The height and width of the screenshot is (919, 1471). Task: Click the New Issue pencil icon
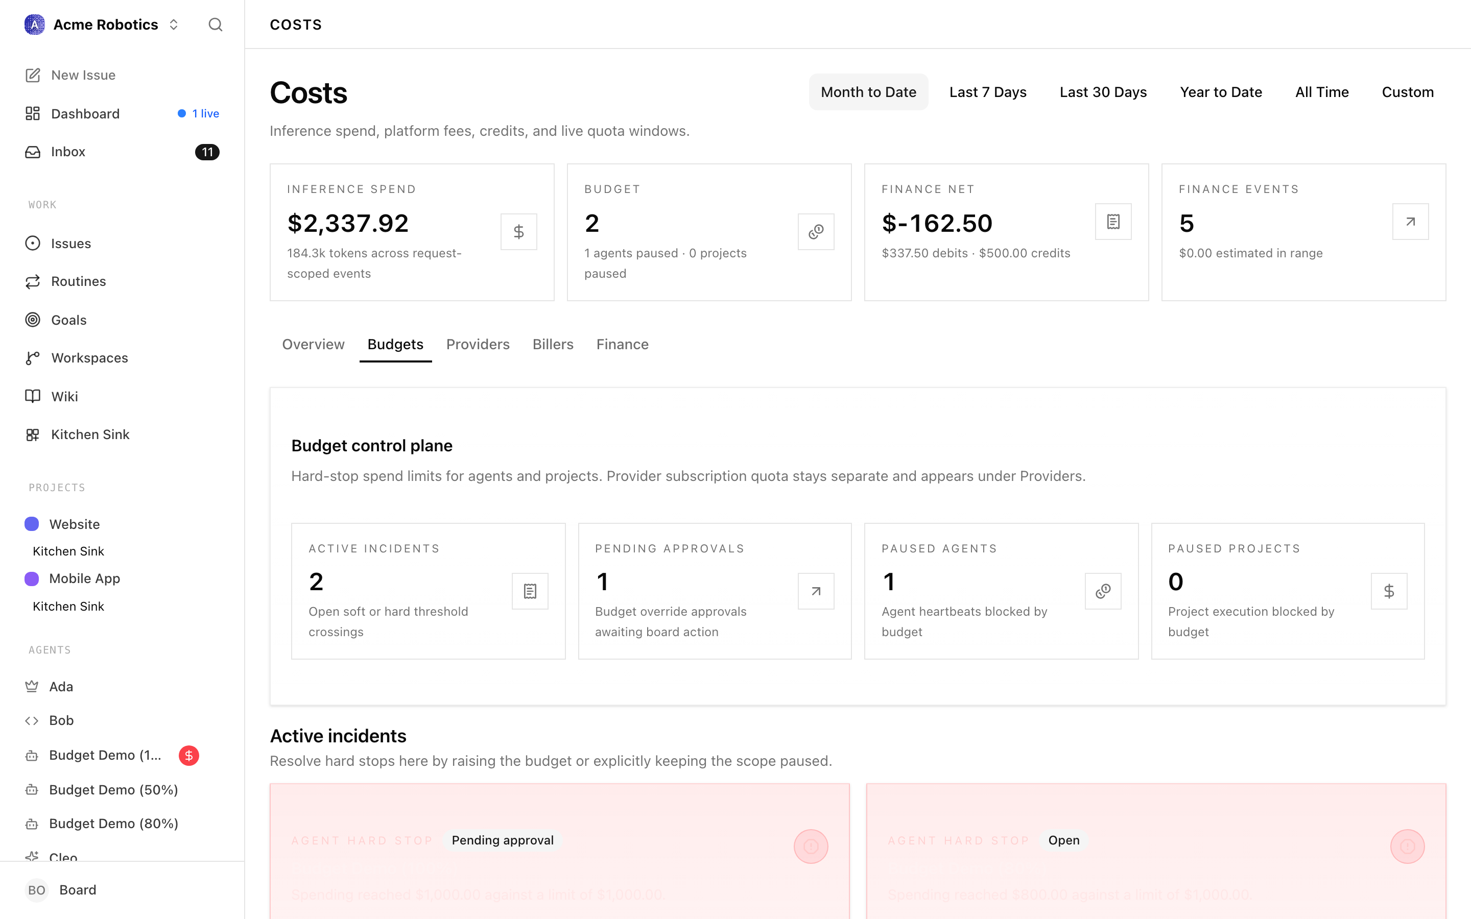33,75
